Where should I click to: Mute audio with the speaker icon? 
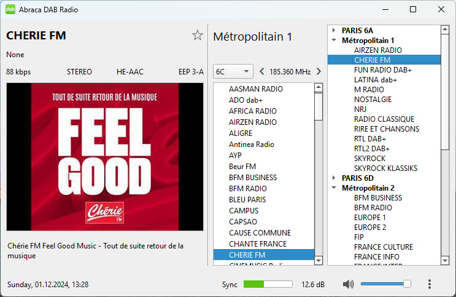(x=348, y=284)
